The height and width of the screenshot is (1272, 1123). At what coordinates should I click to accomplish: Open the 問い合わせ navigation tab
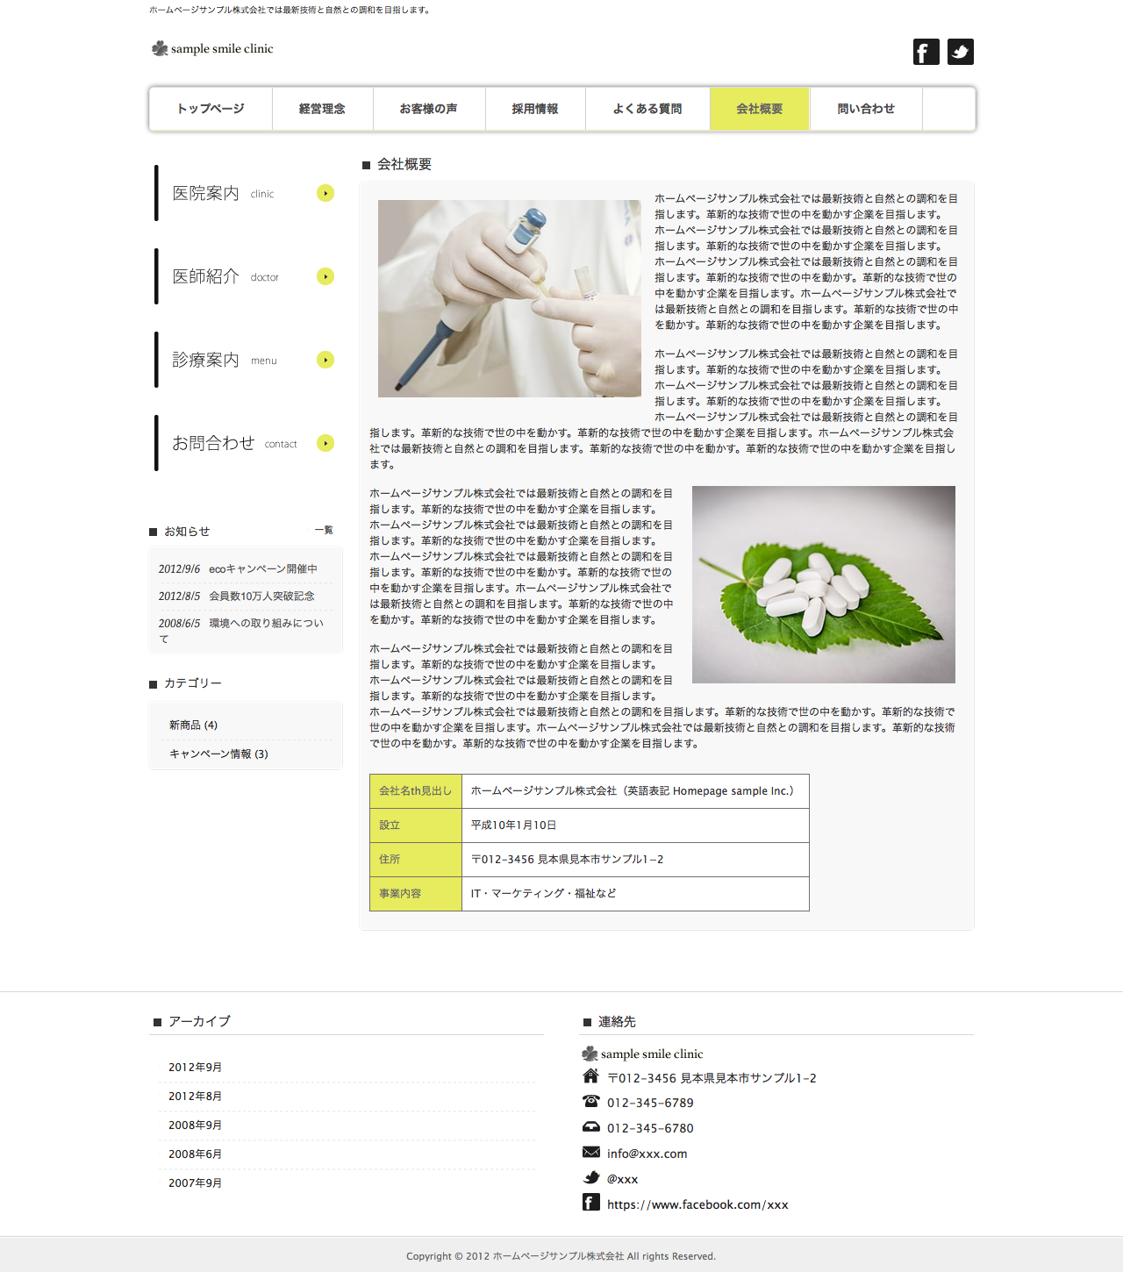point(866,109)
